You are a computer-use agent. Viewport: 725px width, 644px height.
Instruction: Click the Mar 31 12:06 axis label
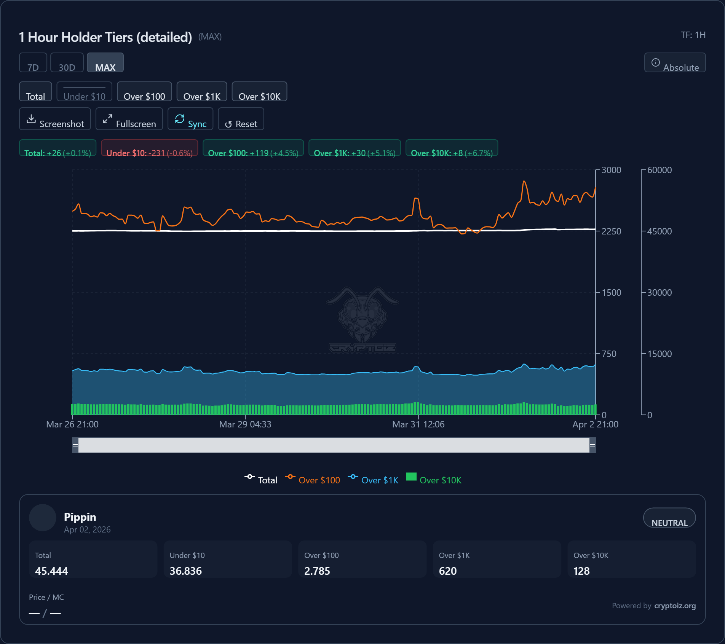(418, 424)
